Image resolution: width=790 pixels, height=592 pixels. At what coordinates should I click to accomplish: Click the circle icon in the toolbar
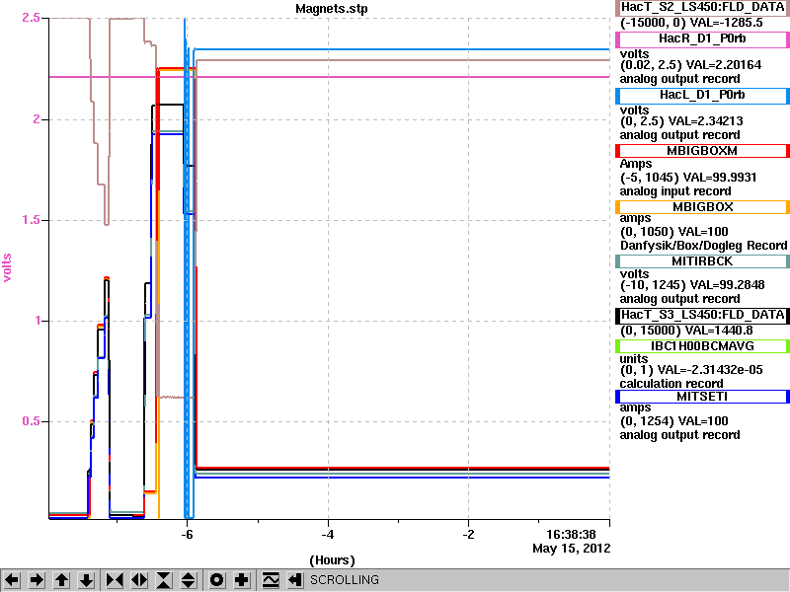click(x=217, y=580)
